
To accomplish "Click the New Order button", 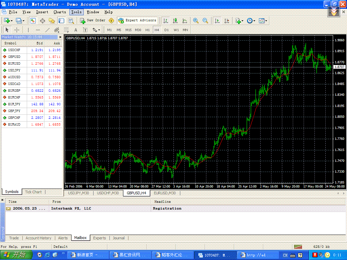I will tap(93, 21).
